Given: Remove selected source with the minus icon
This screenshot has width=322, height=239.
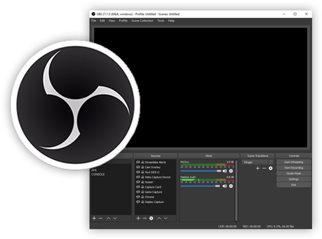Looking at the screenshot, I should coord(145,218).
